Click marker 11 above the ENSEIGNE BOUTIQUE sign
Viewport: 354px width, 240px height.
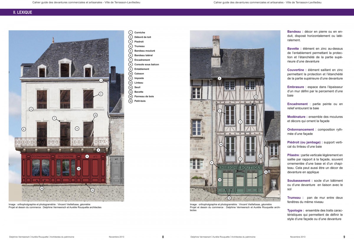tap(240, 159)
